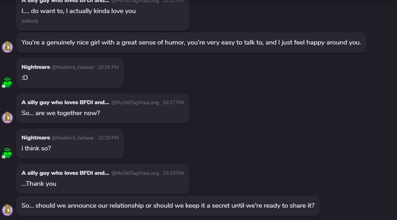Image resolution: width=397 pixels, height=220 pixels.
Task: Click the 10:27 PM timestamp
Action: click(173, 102)
